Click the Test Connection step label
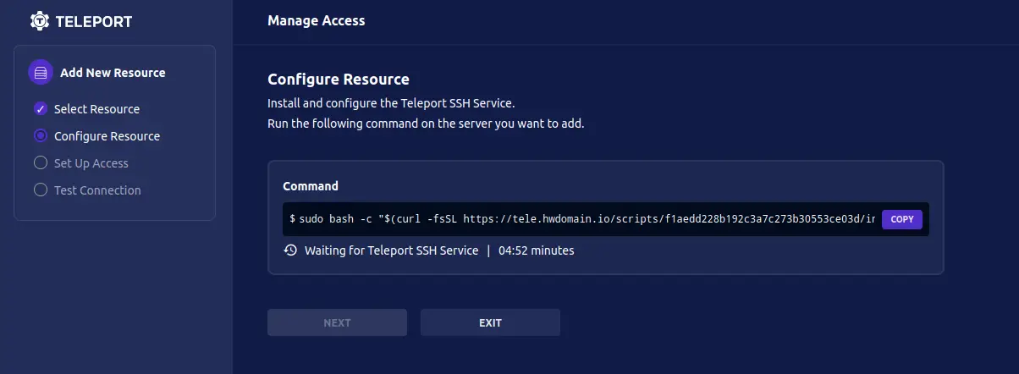 [x=97, y=190]
